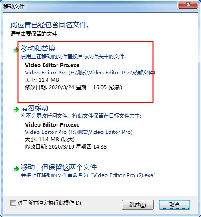Click 使用正在移动的文件替换目标文件夹中的文件 description
The height and width of the screenshot is (217, 201).
(73, 56)
